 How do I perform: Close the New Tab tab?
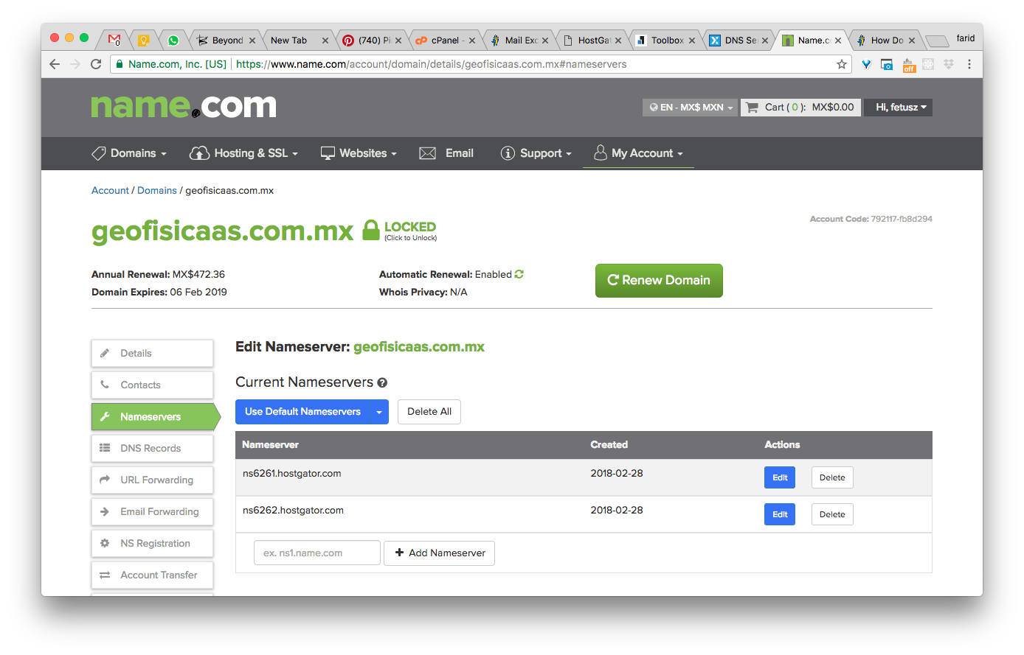[325, 41]
